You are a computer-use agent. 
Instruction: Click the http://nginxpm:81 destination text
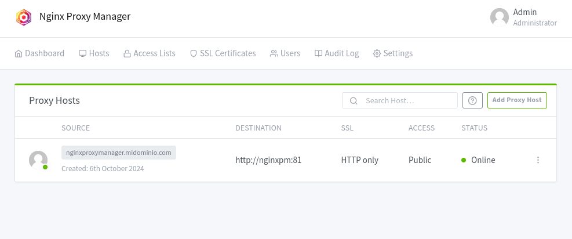268,160
